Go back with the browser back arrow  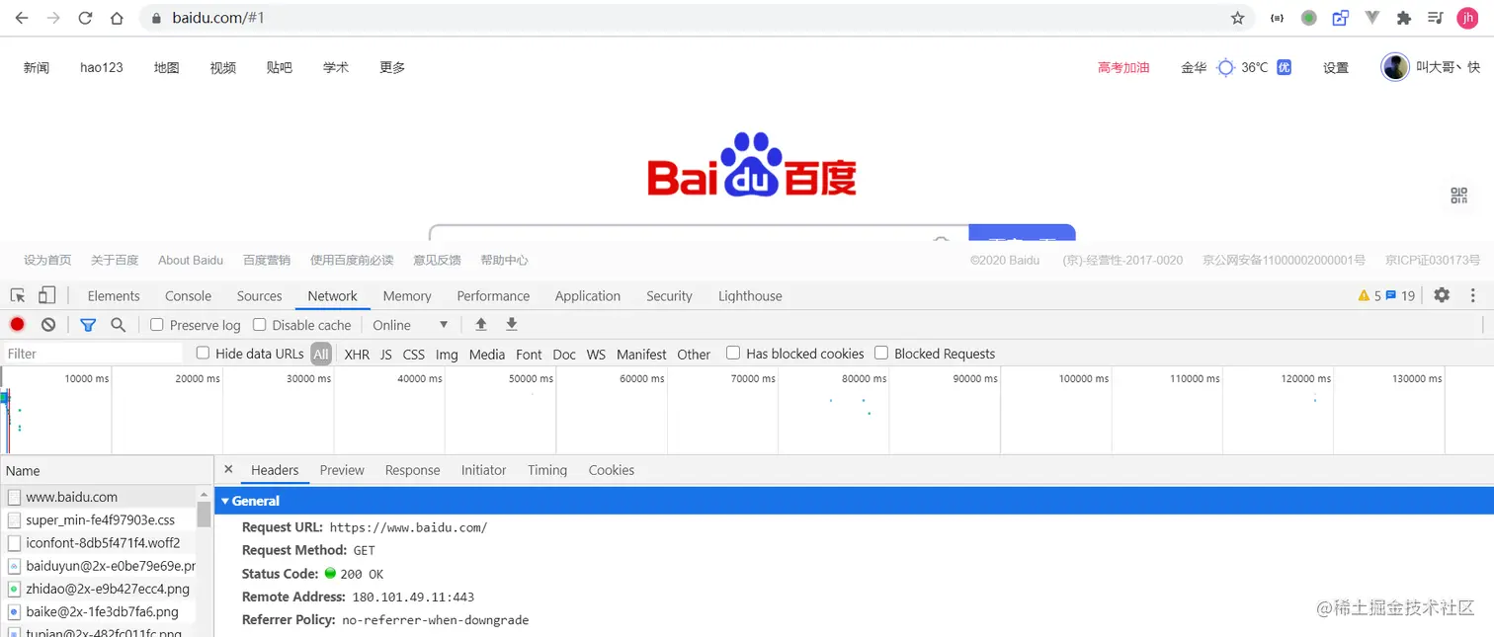click(21, 18)
